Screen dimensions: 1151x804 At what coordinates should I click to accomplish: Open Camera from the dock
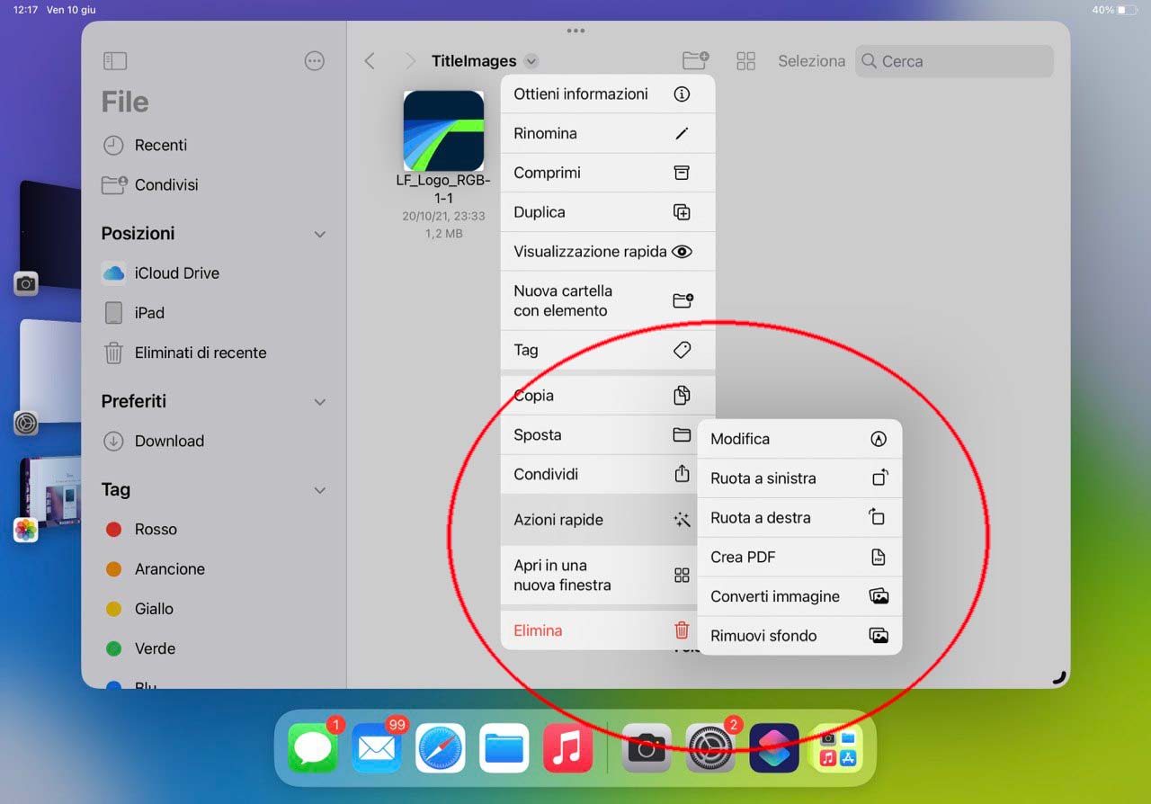(x=647, y=748)
